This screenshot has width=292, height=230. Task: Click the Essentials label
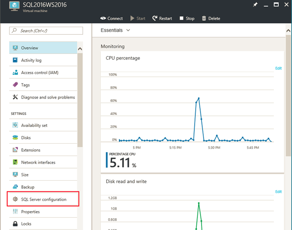[x=112, y=30]
